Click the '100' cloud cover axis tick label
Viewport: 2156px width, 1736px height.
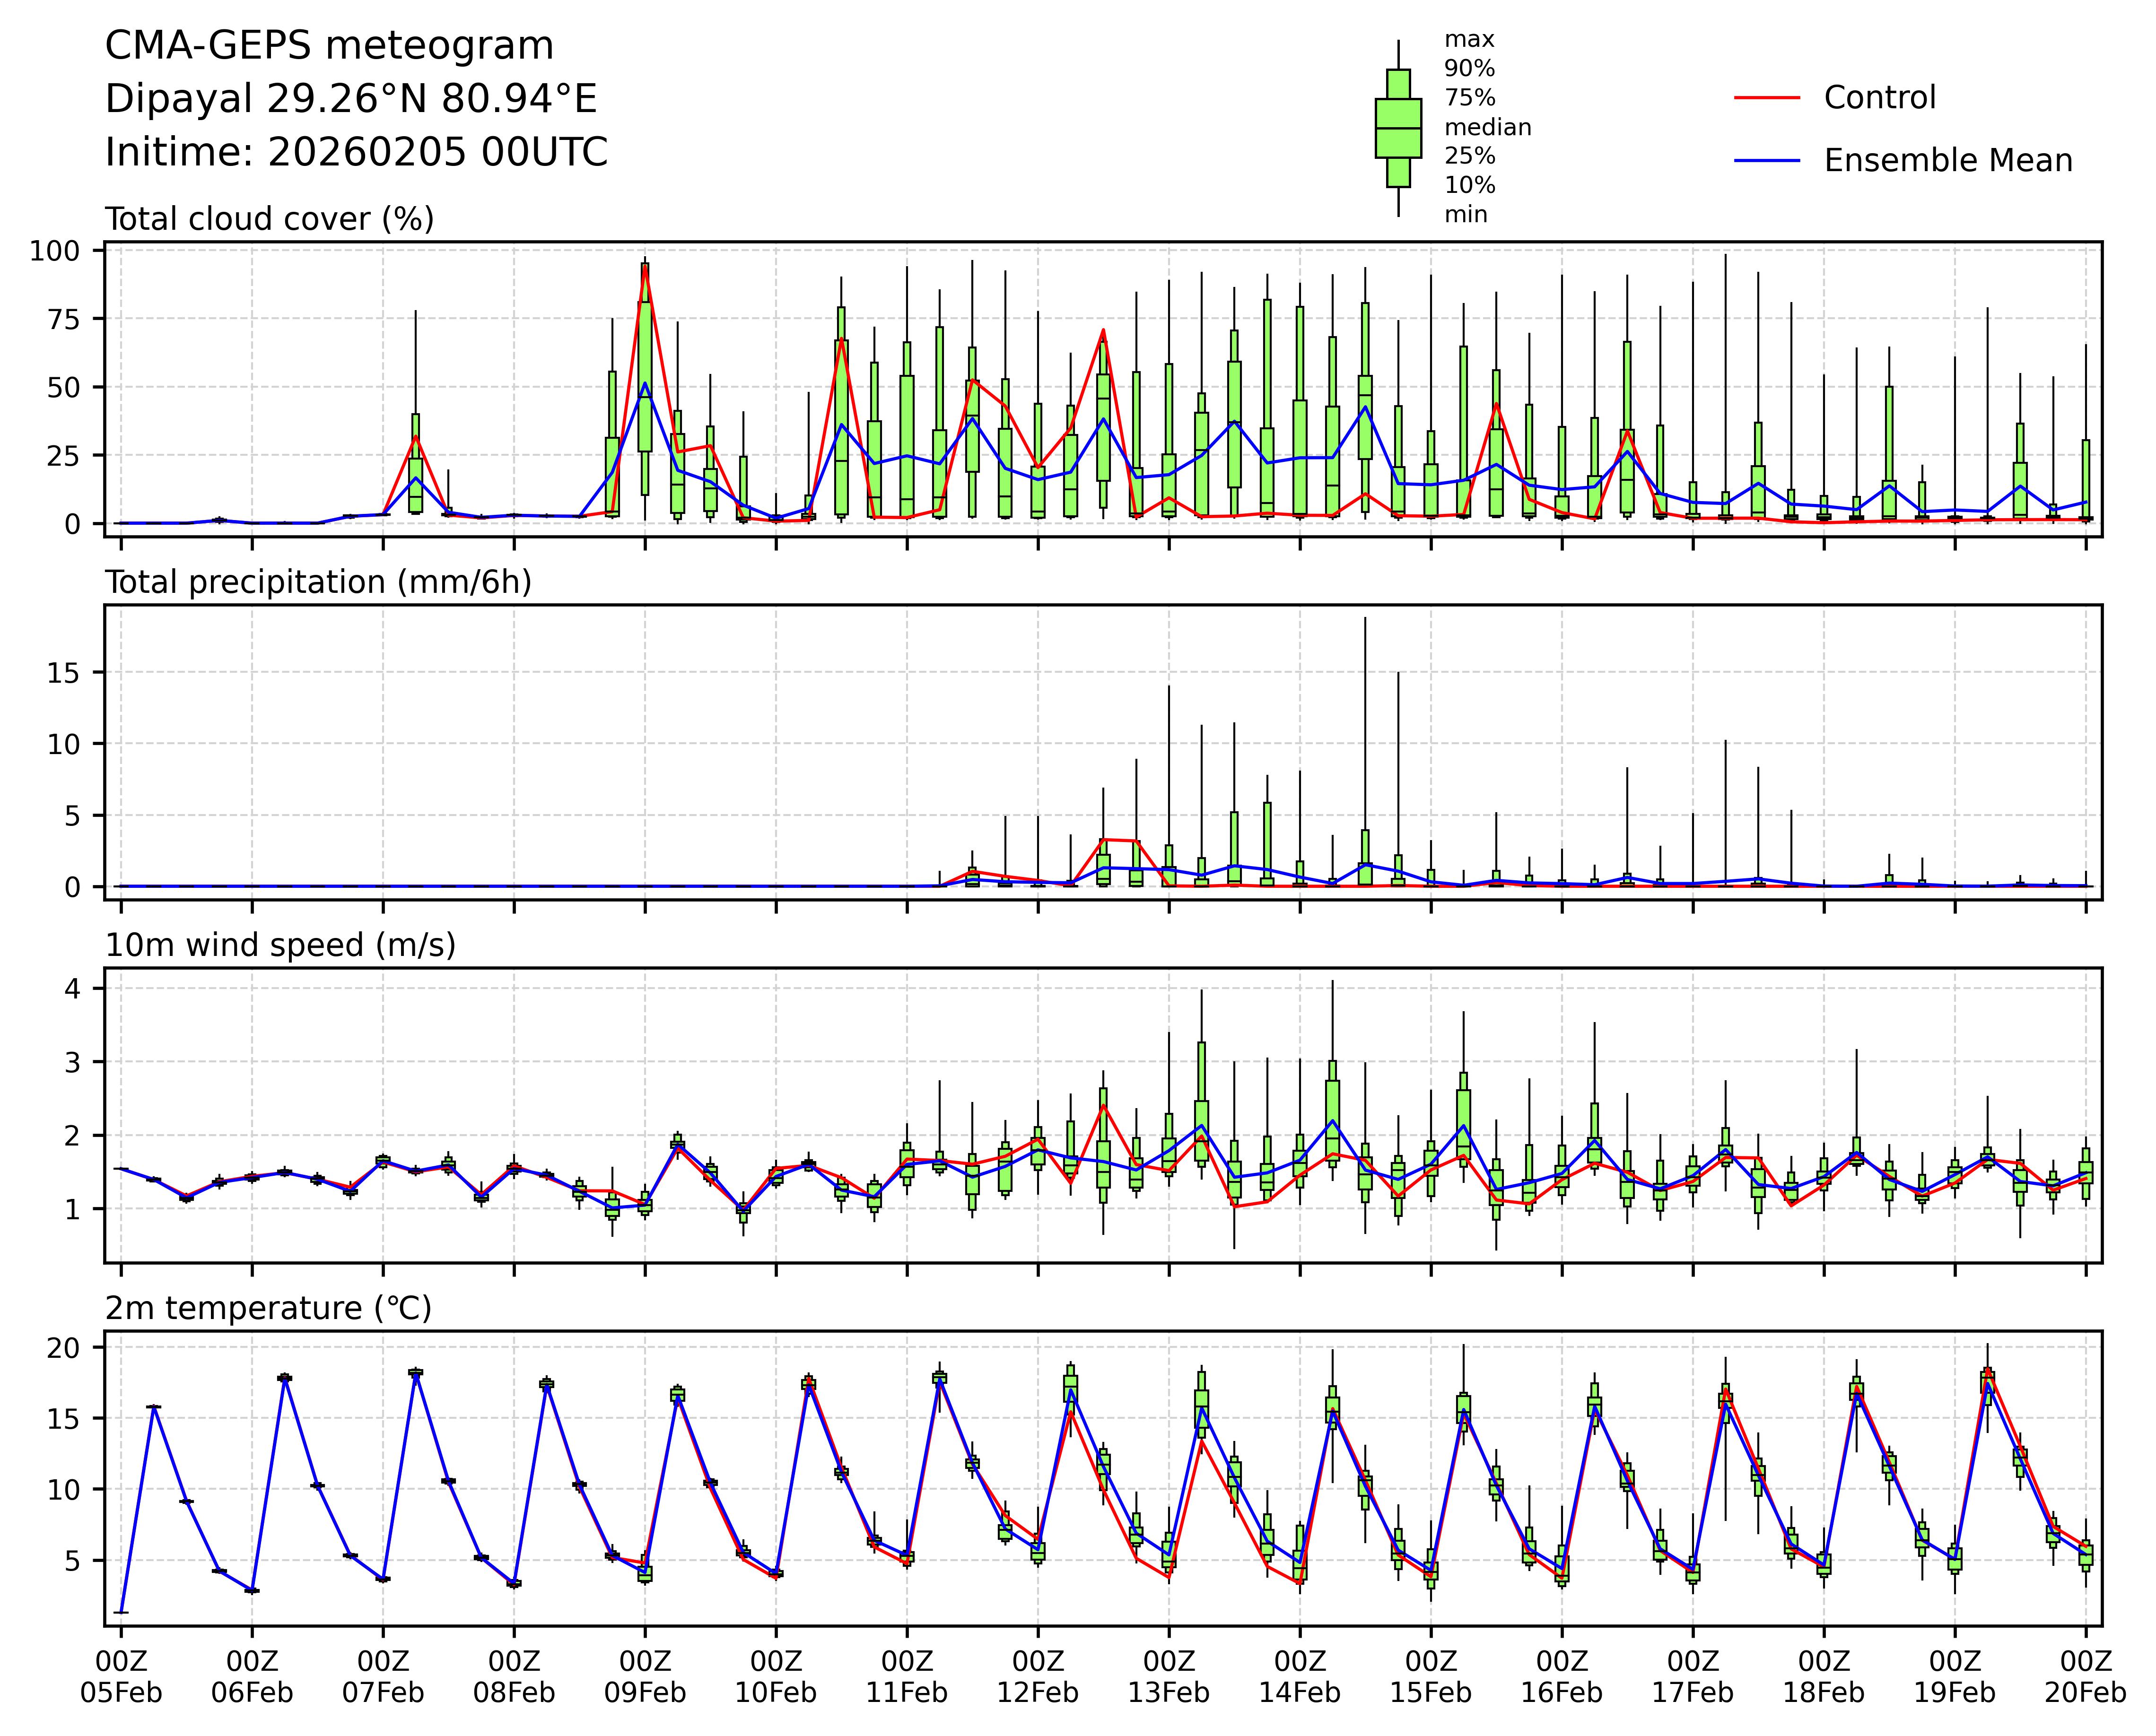click(54, 251)
